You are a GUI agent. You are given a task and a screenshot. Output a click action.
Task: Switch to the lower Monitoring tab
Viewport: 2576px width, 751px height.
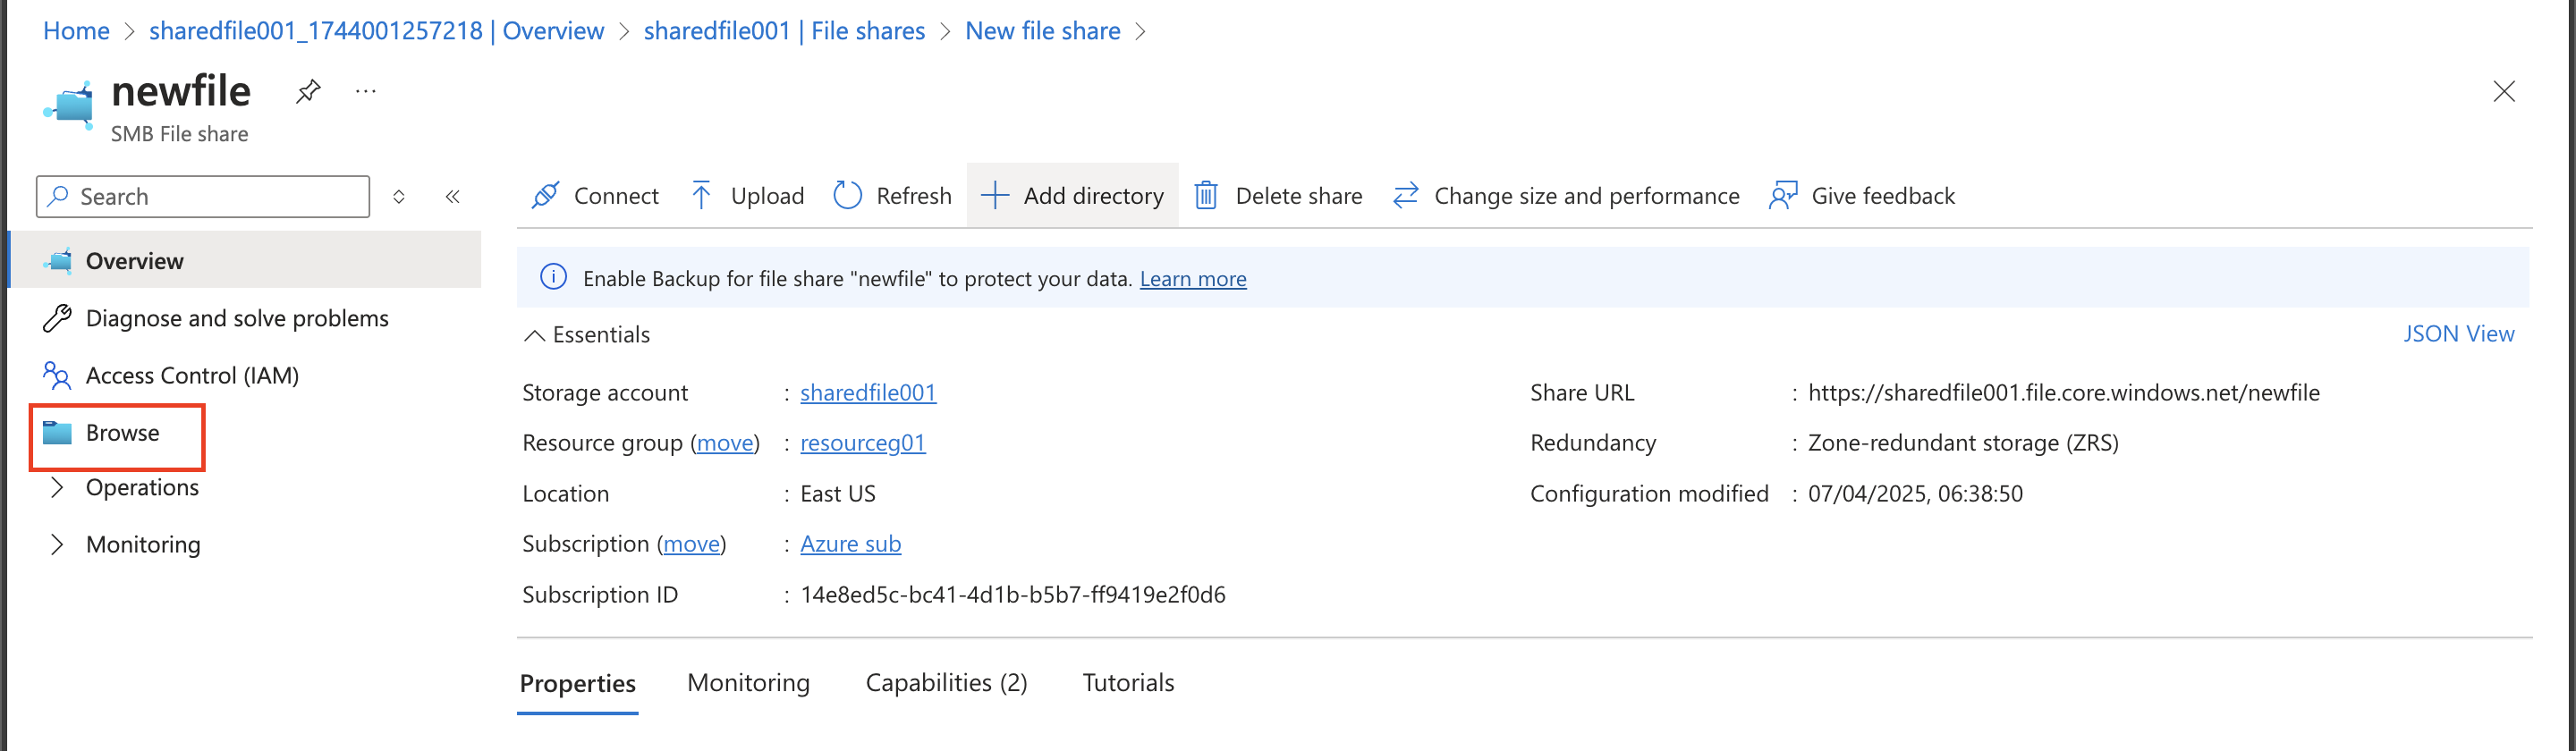[x=748, y=683]
